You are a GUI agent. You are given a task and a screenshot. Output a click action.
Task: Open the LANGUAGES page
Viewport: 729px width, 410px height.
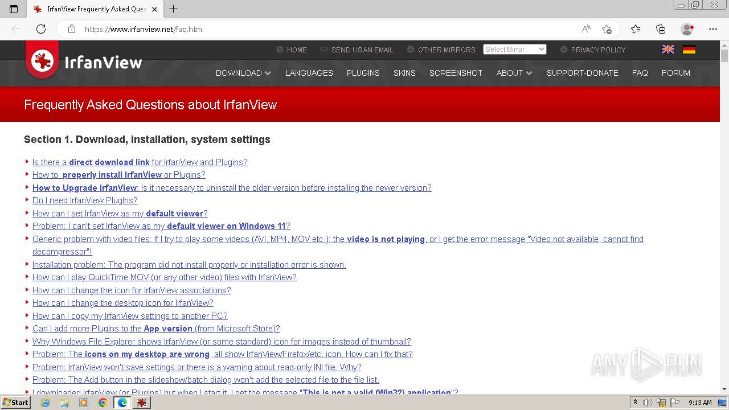click(x=309, y=73)
